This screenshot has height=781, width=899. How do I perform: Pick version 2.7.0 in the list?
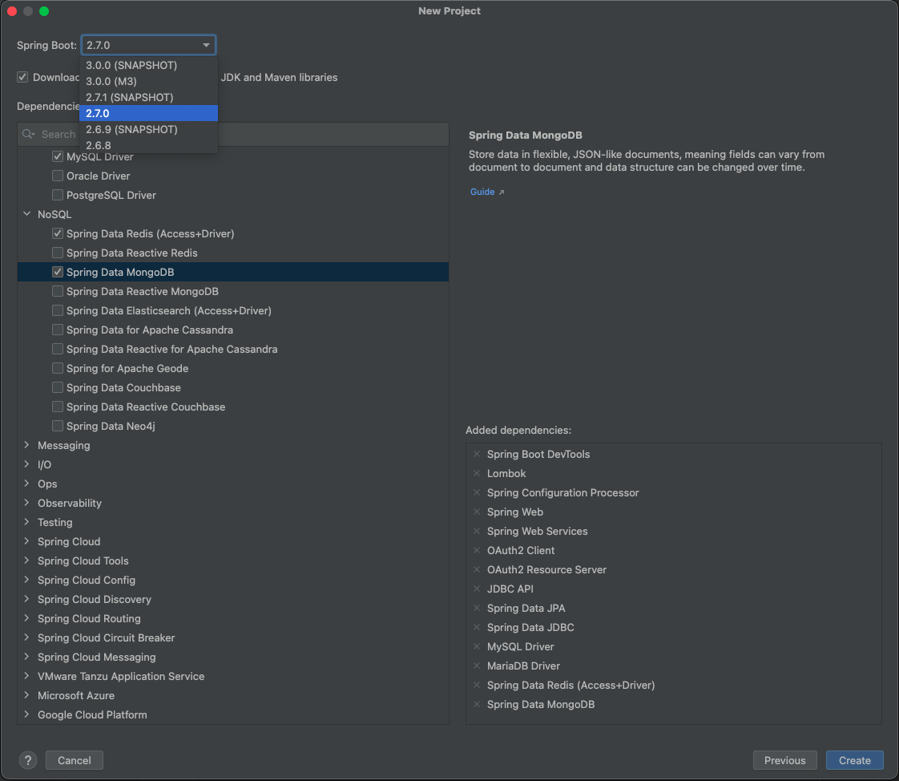point(148,113)
